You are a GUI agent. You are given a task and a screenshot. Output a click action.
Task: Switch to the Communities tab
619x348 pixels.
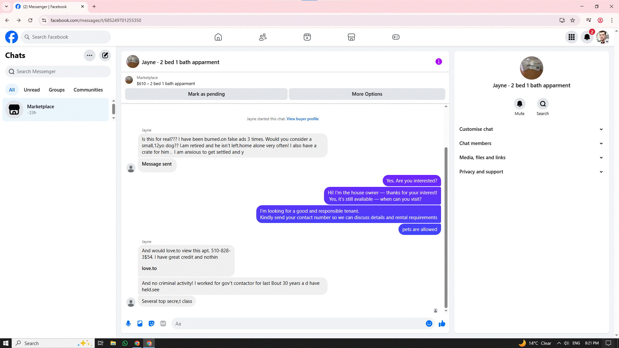(x=88, y=90)
